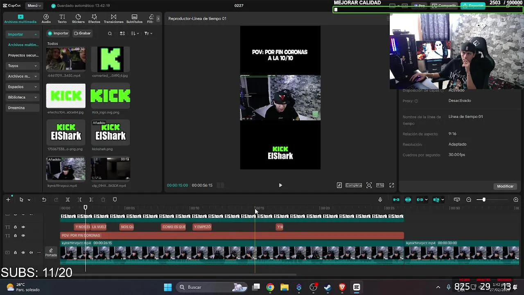Image resolution: width=524 pixels, height=295 pixels.
Task: Open Google Chrome from the taskbar
Action: [270, 287]
